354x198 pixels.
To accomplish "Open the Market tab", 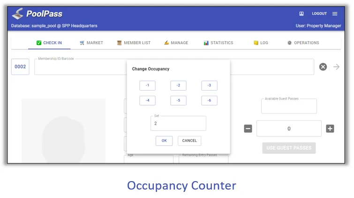I will pyautogui.click(x=91, y=43).
